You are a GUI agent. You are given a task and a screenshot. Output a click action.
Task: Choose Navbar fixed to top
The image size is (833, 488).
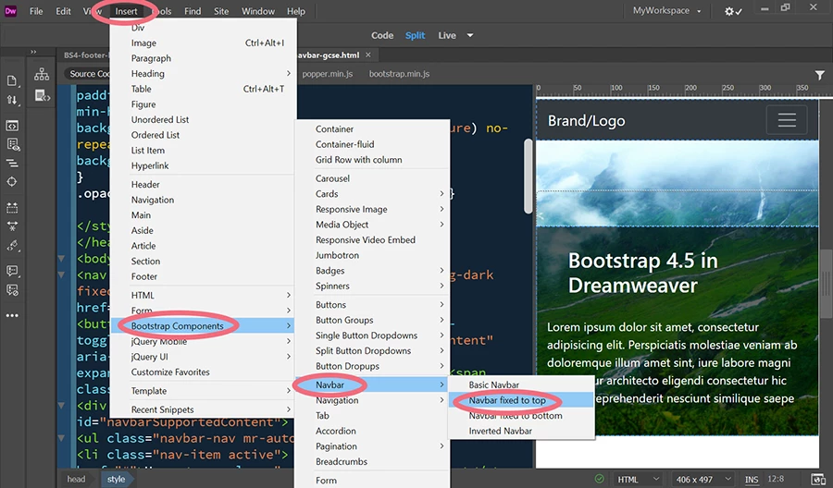521,400
